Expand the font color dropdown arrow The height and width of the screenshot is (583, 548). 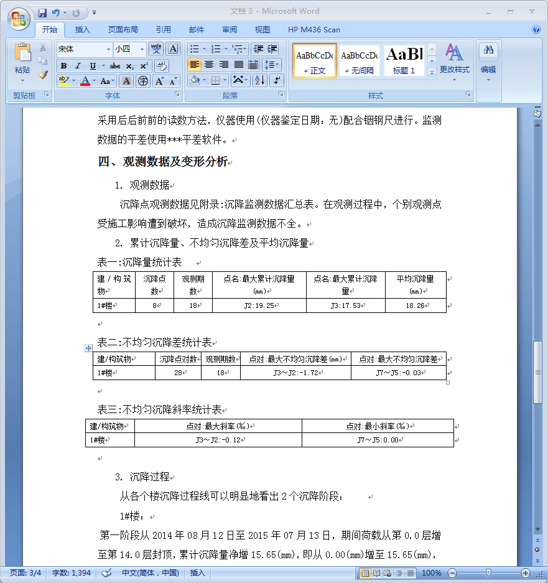pyautogui.click(x=94, y=80)
